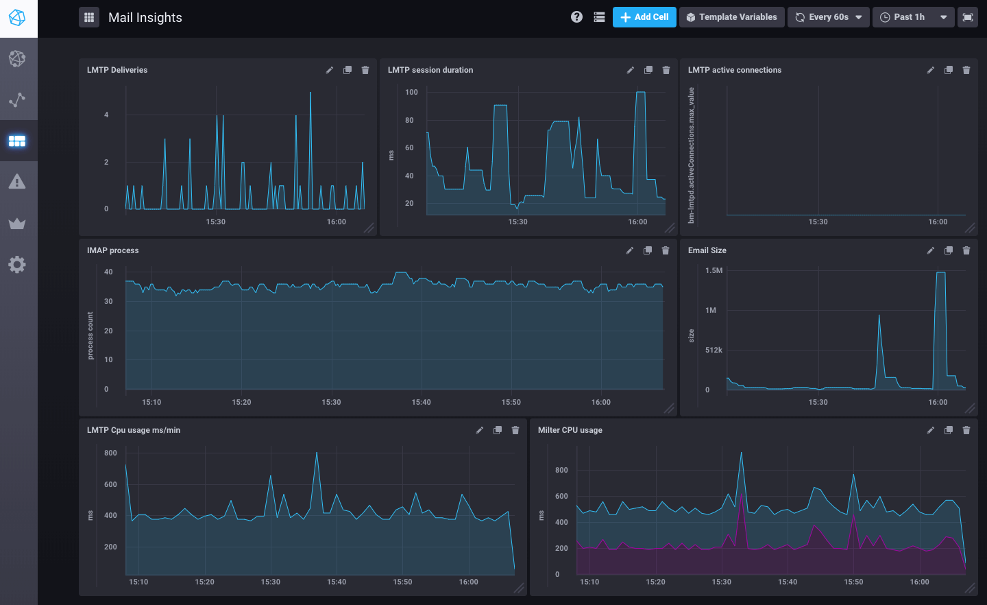987x605 pixels.
Task: Open the Configuration wrench icon in sidebar
Action: [x=17, y=265]
